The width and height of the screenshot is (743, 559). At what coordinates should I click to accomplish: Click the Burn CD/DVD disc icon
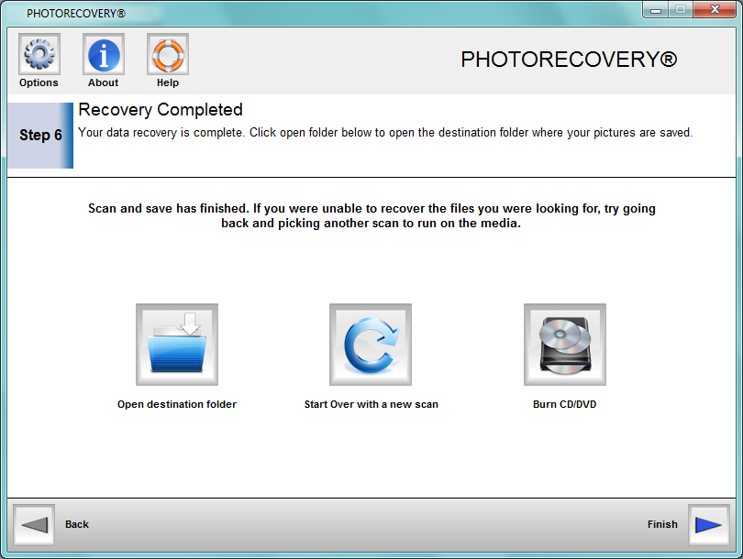565,345
